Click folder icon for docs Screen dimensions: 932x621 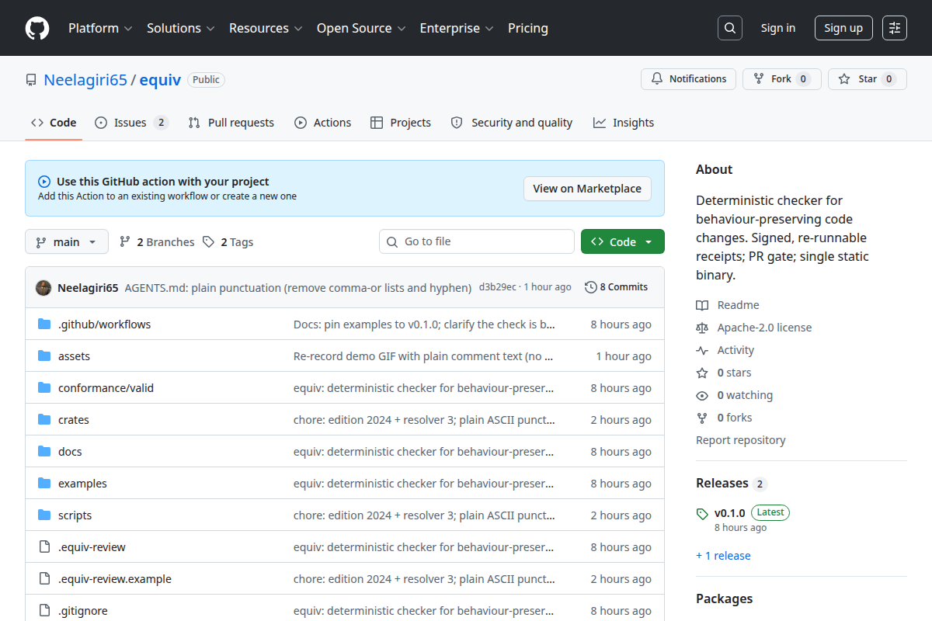44,452
